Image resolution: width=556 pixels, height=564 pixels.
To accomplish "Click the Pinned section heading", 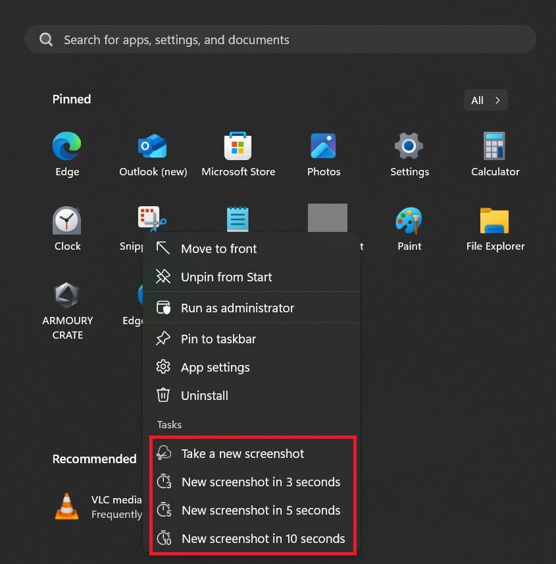I will pos(72,99).
